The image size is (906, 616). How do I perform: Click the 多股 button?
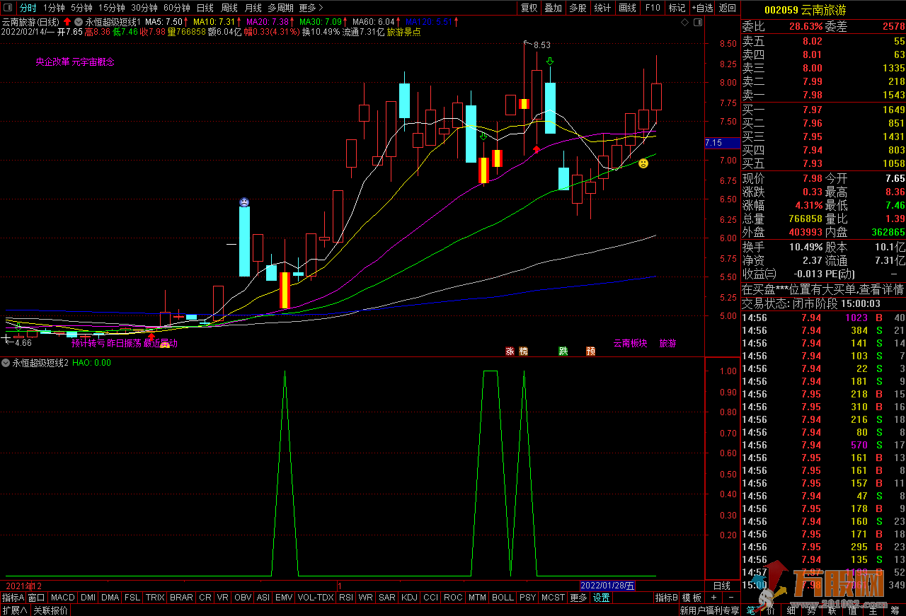tap(578, 8)
